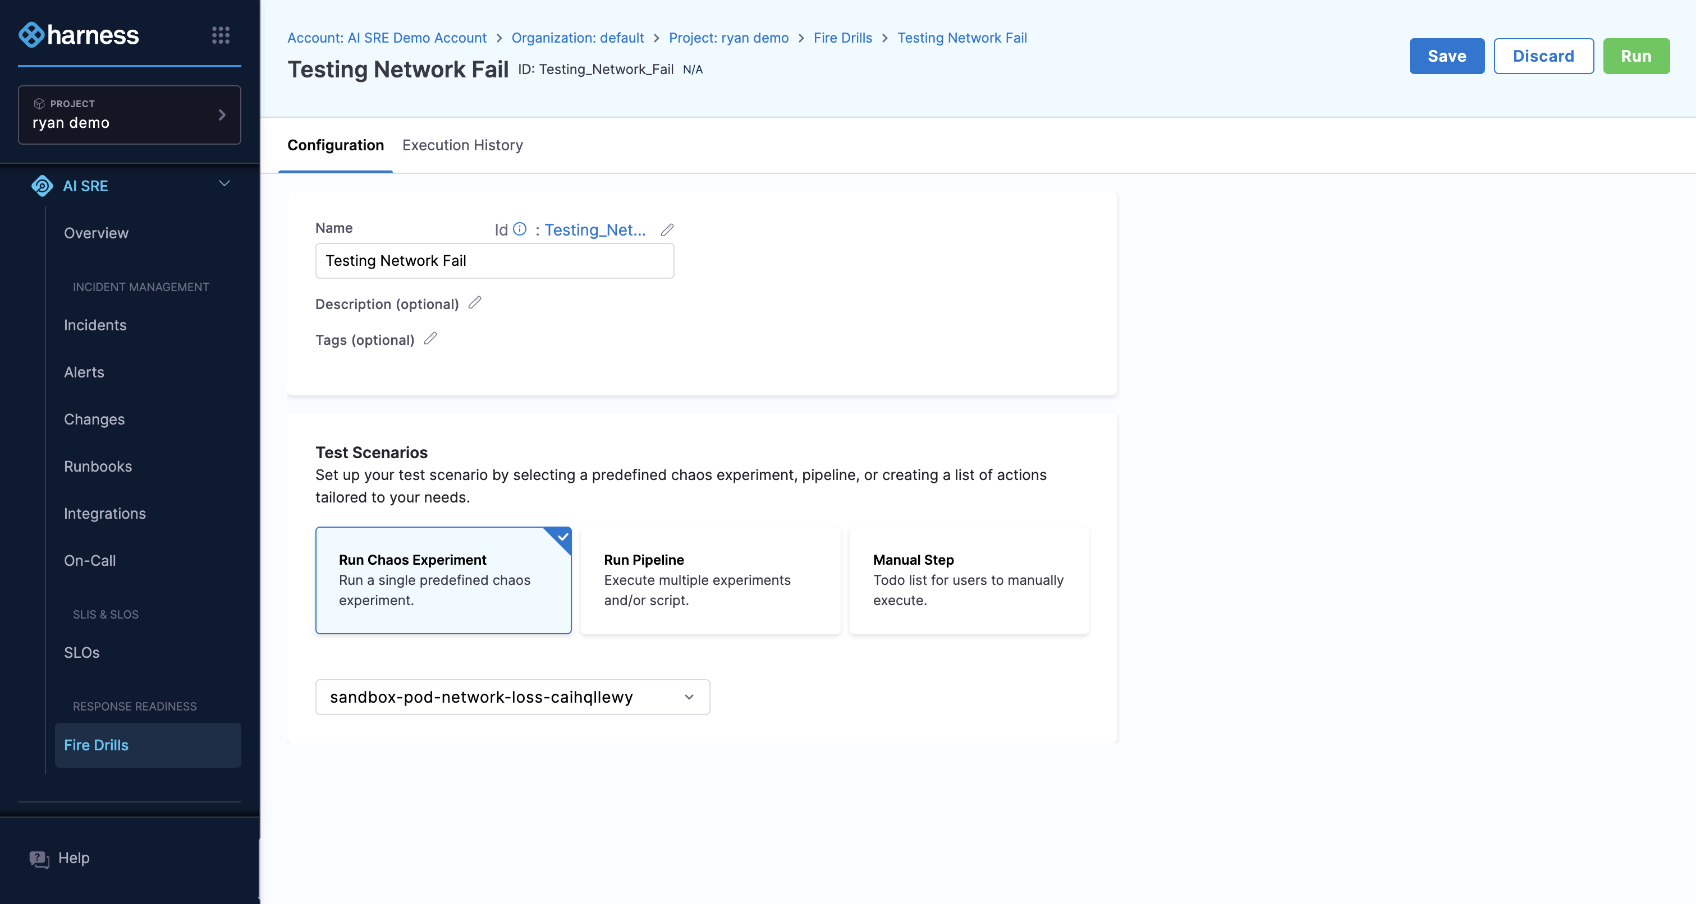Edit the identifier with the pencil icon

click(x=667, y=229)
